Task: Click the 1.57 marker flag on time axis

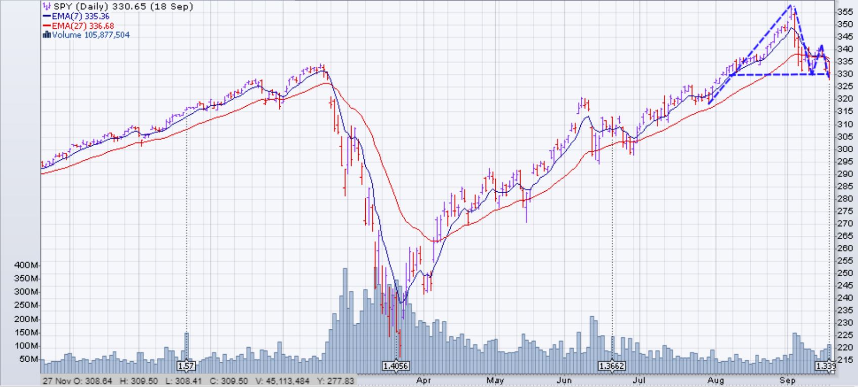Action: (186, 365)
